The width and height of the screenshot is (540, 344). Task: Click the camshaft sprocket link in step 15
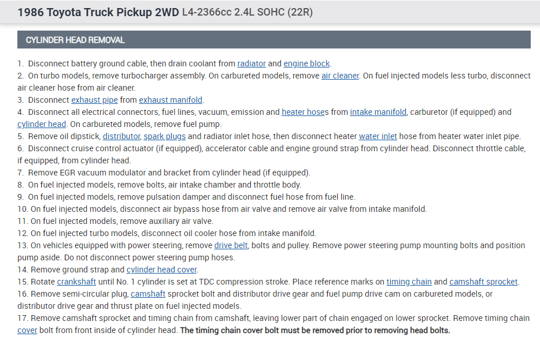[483, 282]
